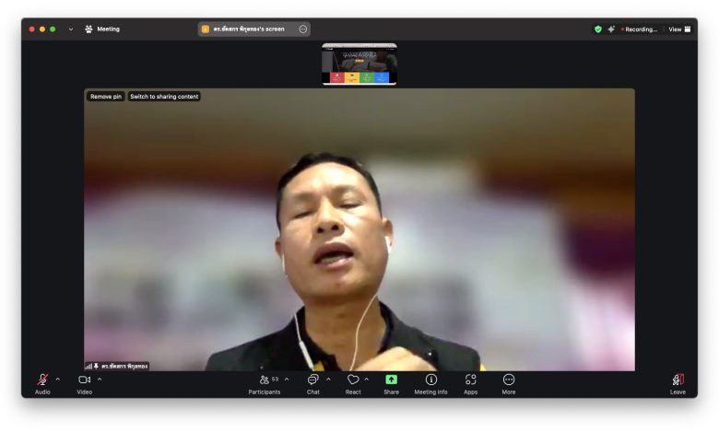
Task: Click the green Share screen icon
Action: click(x=391, y=380)
